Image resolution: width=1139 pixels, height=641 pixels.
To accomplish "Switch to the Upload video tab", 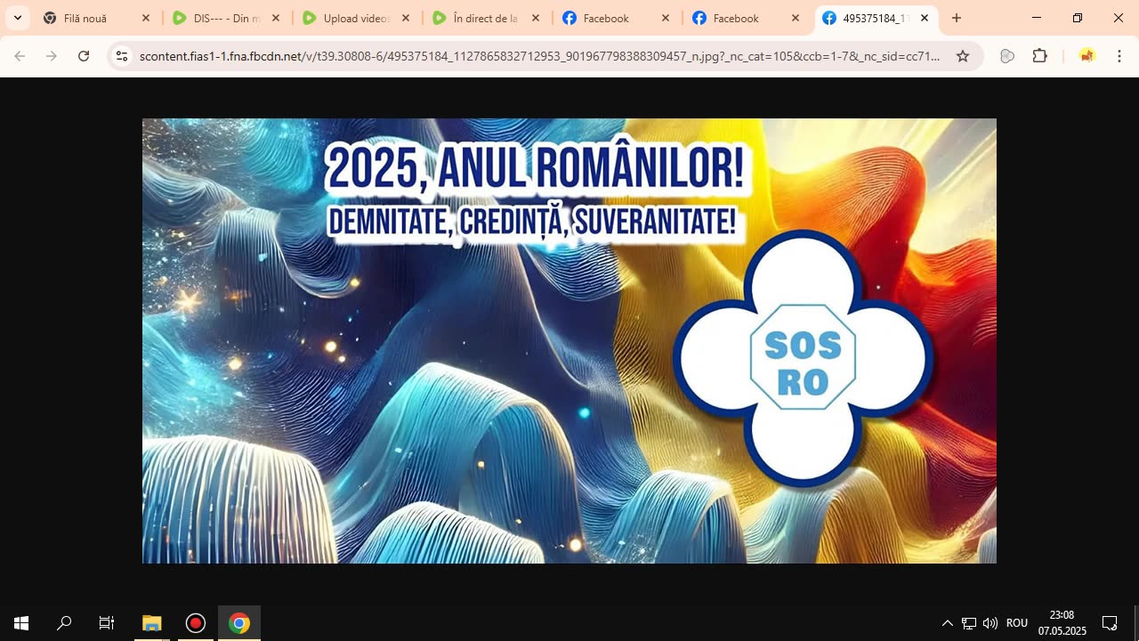I will (x=357, y=18).
